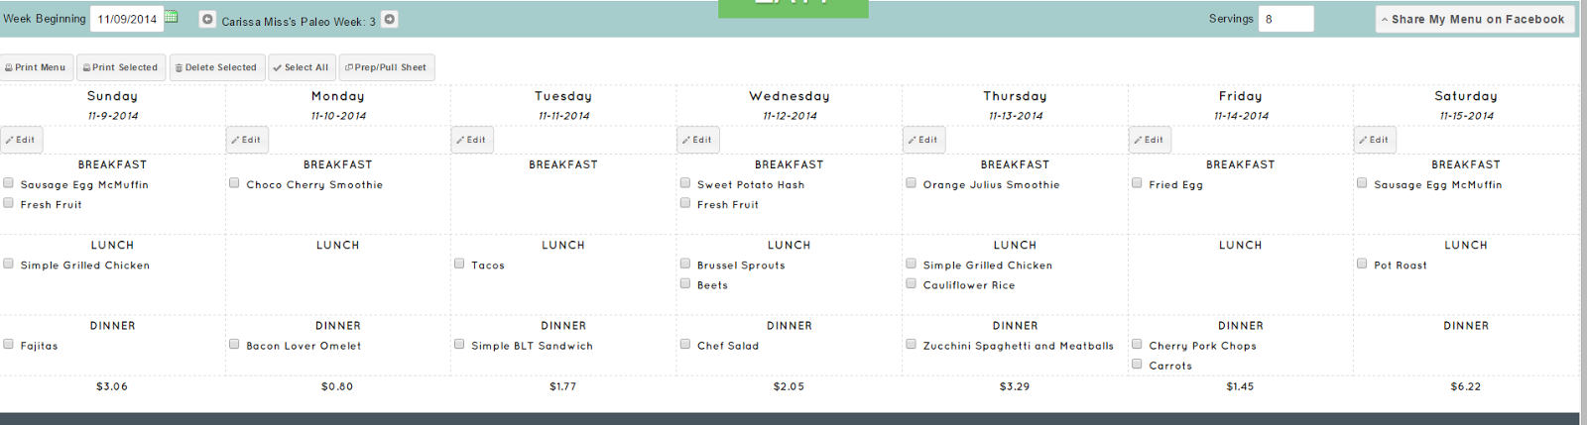Mark the Sweet Potato Hash checkbox
The height and width of the screenshot is (425, 1587).
[685, 183]
